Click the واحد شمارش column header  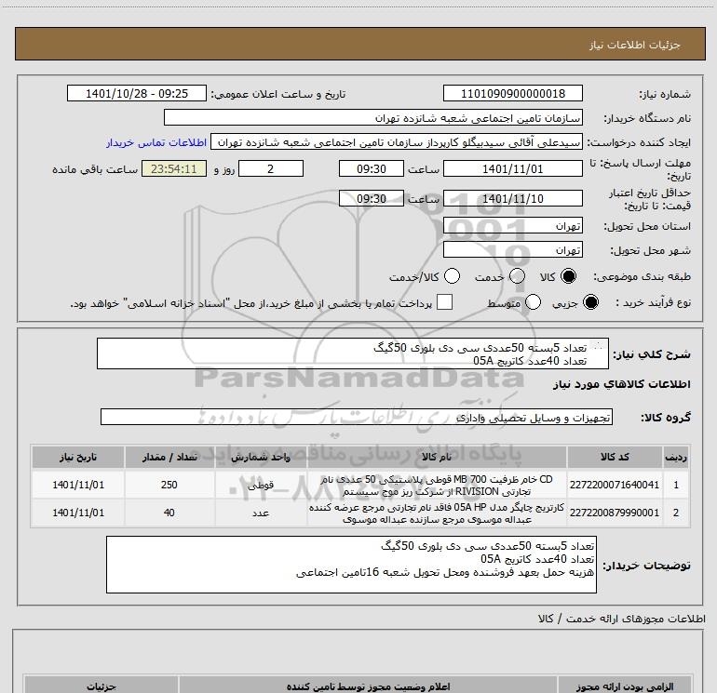pyautogui.click(x=261, y=457)
